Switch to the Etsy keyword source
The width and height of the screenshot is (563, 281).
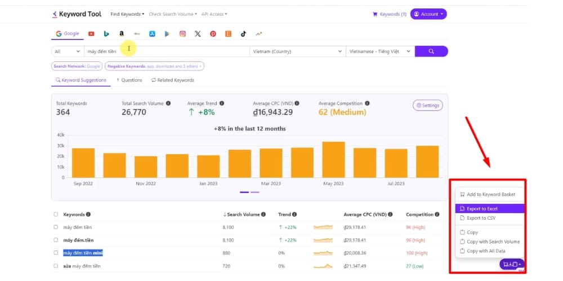click(x=229, y=34)
